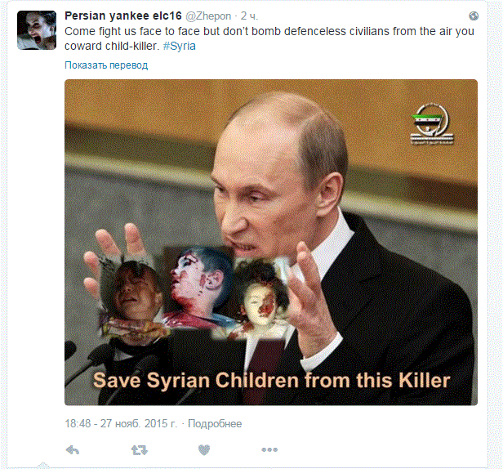Image resolution: width=503 pixels, height=469 pixels.
Task: Open the attached tweet image
Action: [271, 243]
